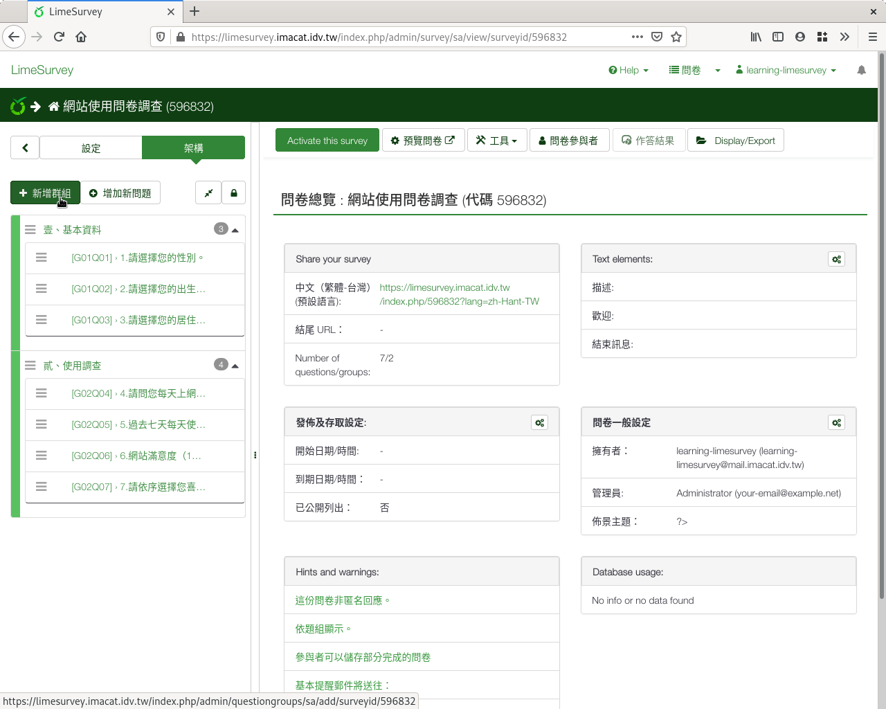Click the page vertical scrollbar
This screenshot has width=886, height=709.
(881, 325)
